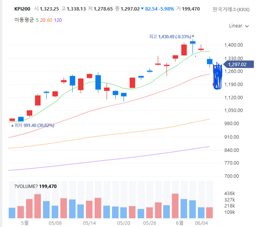Click the blue scribbled annotation on chart
261x227 pixels.
pyautogui.click(x=217, y=77)
